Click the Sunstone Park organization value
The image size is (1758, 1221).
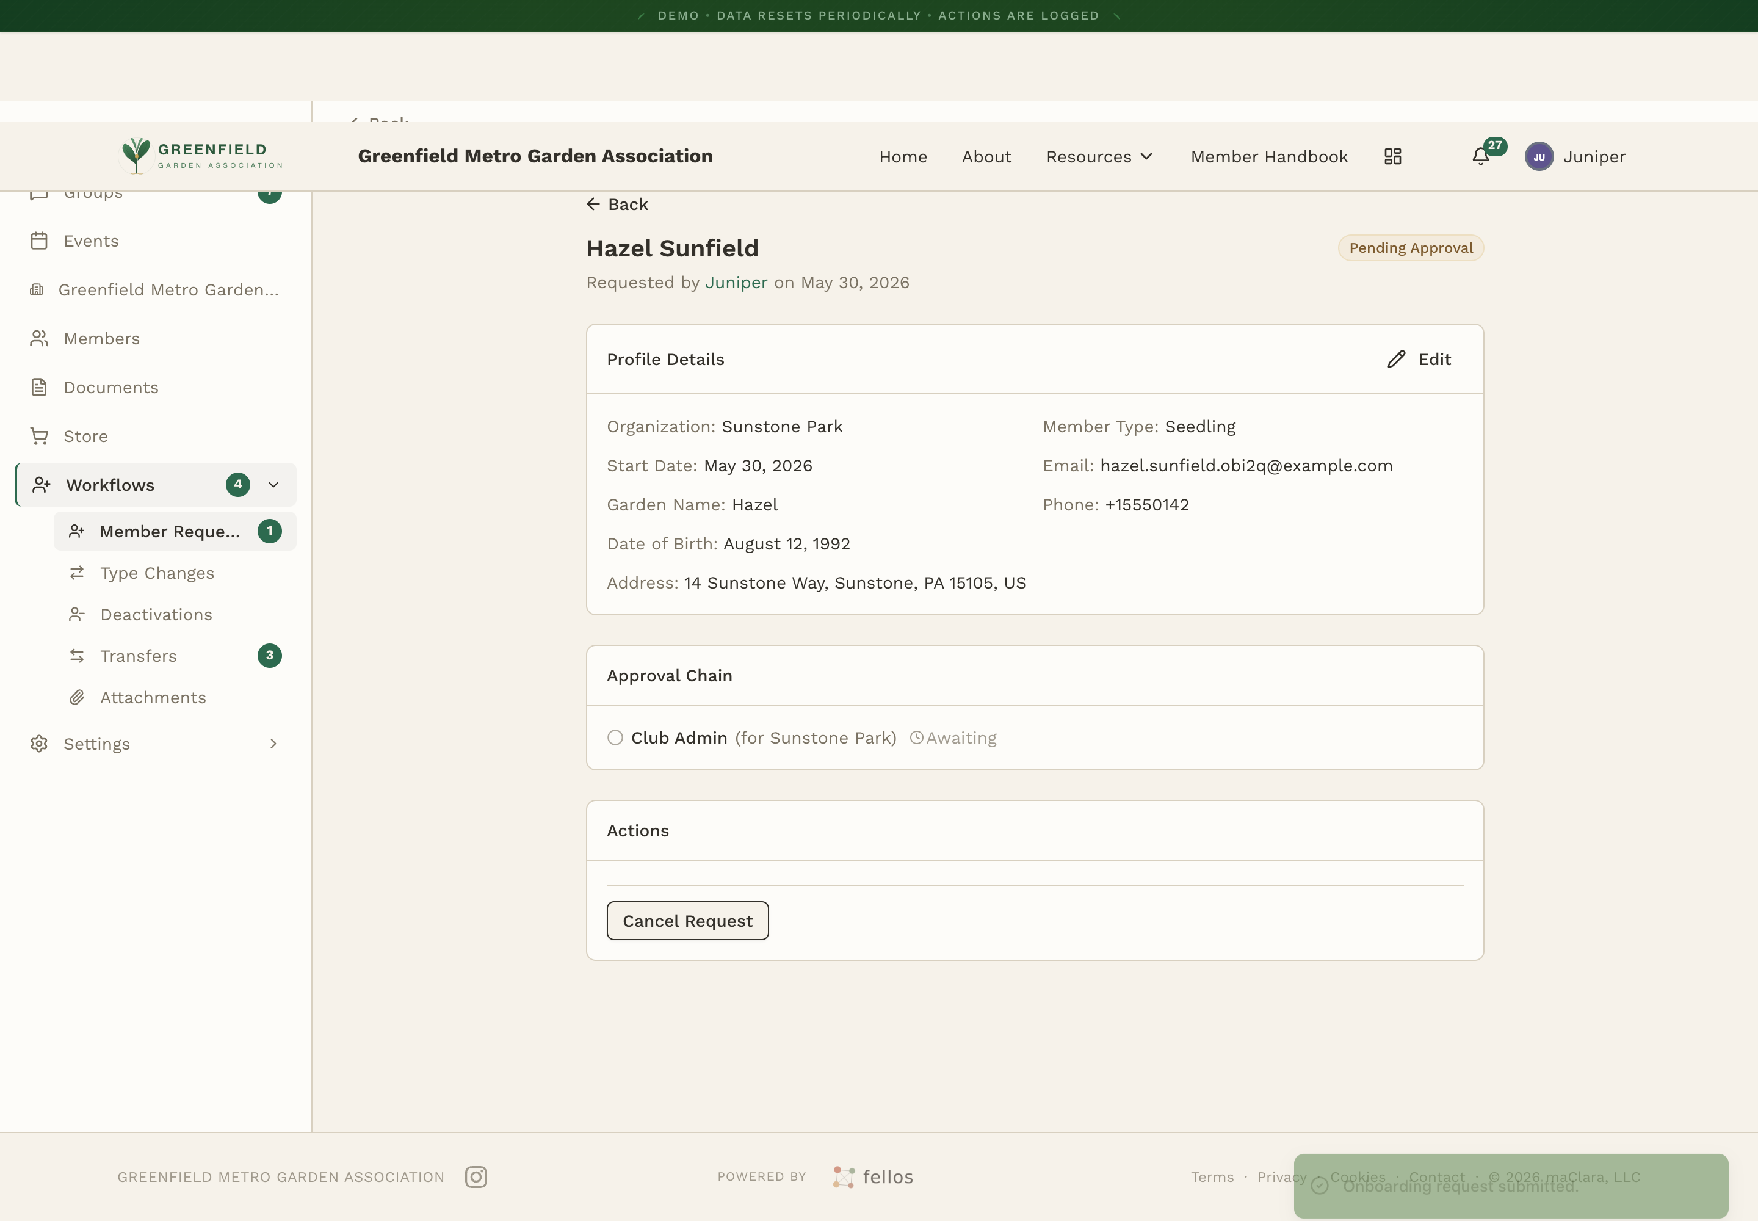(782, 427)
